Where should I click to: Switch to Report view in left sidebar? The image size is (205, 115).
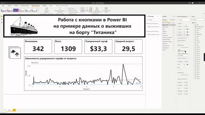pos(2,16)
